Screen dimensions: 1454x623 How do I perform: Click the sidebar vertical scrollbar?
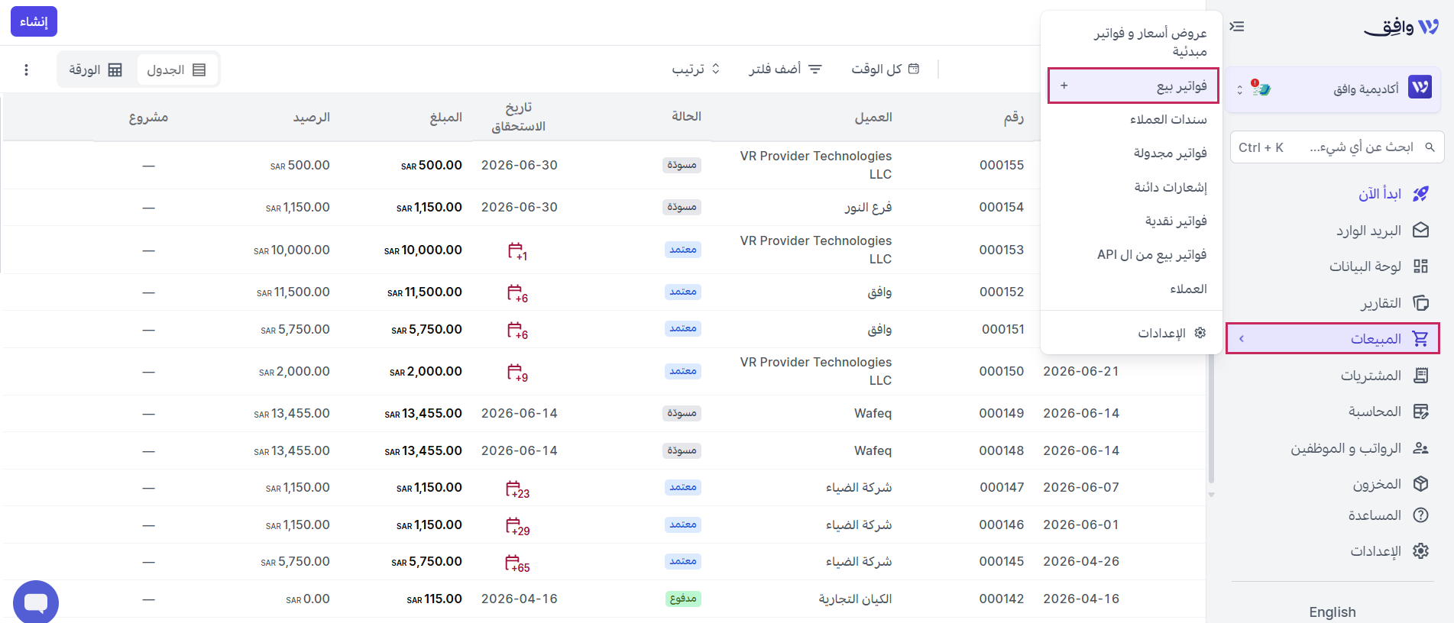(1211, 420)
